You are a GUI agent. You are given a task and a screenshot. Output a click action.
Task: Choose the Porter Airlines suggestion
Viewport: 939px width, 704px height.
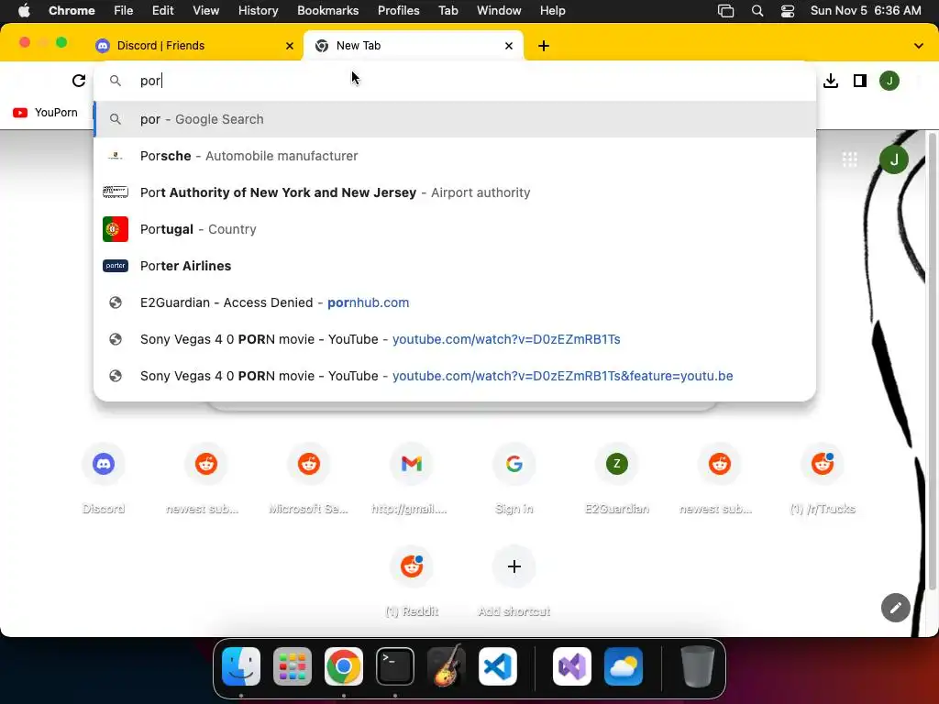coord(455,266)
